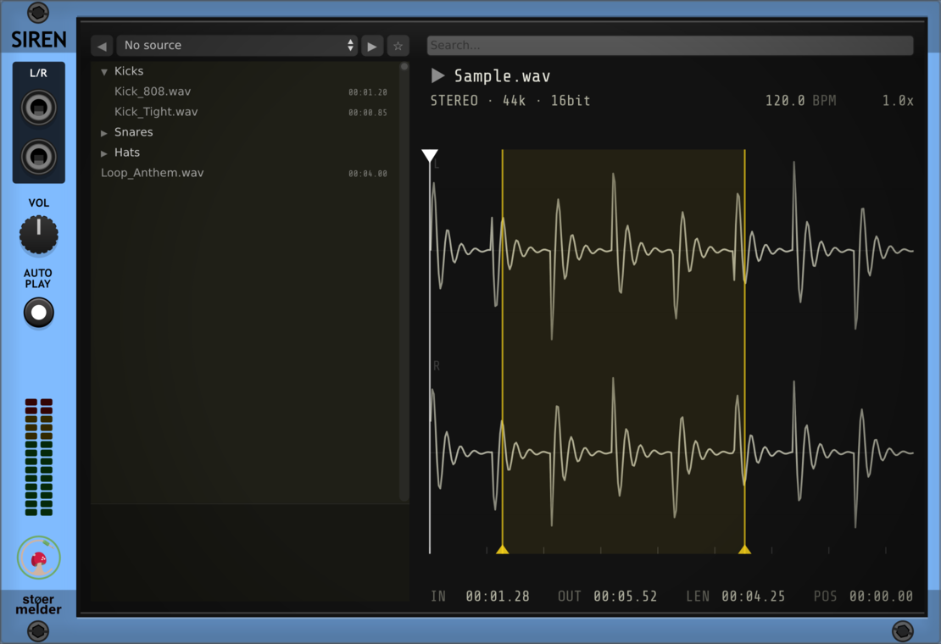Click the upper L/R output jack

click(38, 108)
